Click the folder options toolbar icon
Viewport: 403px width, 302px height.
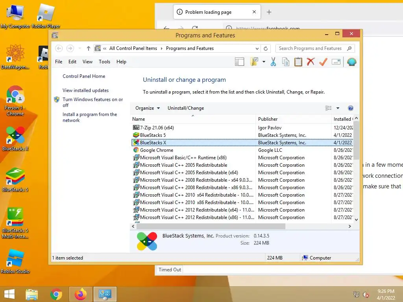pos(254,62)
